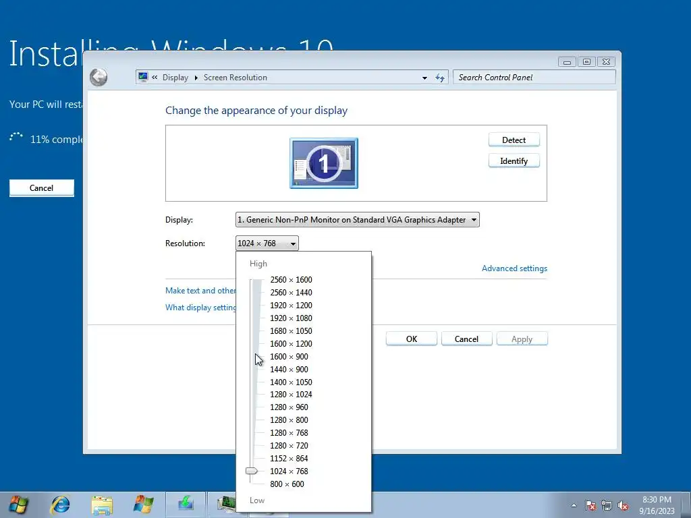Open the address bar history dropdown arrow
The height and width of the screenshot is (518, 691).
pyautogui.click(x=424, y=78)
